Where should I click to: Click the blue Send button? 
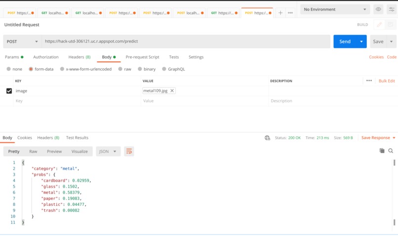pyautogui.click(x=345, y=41)
